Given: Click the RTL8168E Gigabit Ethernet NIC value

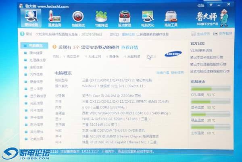Looking at the screenshot, I should [x=119, y=142].
